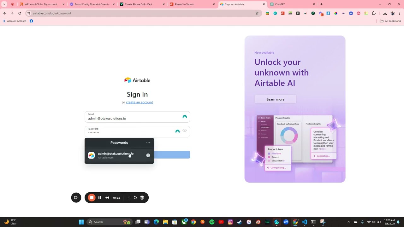Open the Passwords popup three-dot menu
The width and height of the screenshot is (404, 227).
pyautogui.click(x=148, y=143)
